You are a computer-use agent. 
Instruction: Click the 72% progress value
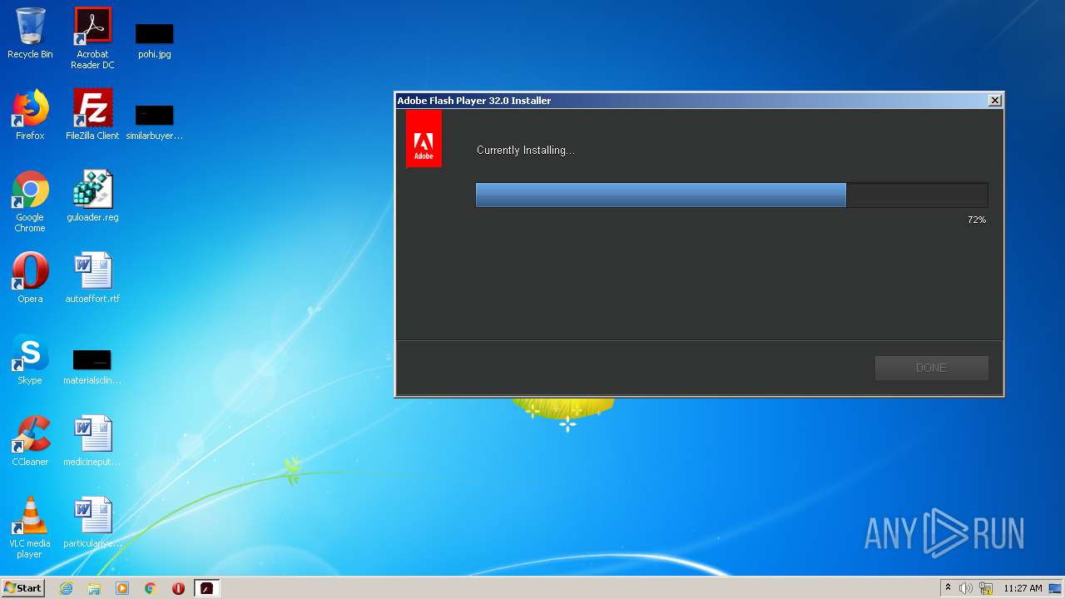[977, 220]
